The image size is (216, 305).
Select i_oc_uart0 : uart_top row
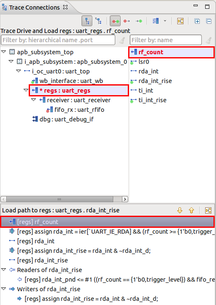point(61,71)
